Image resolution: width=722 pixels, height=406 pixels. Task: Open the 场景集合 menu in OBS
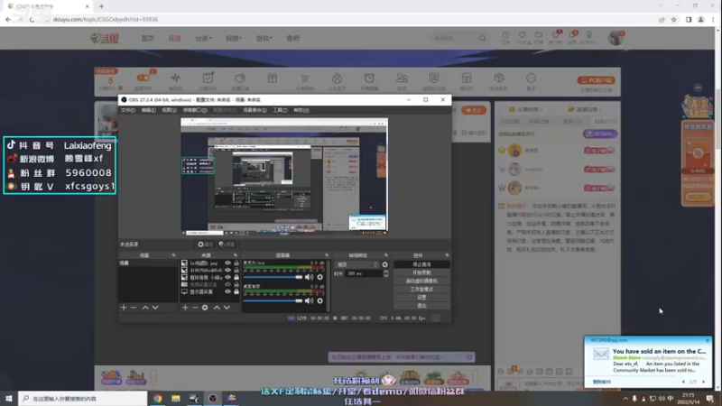click(255, 110)
